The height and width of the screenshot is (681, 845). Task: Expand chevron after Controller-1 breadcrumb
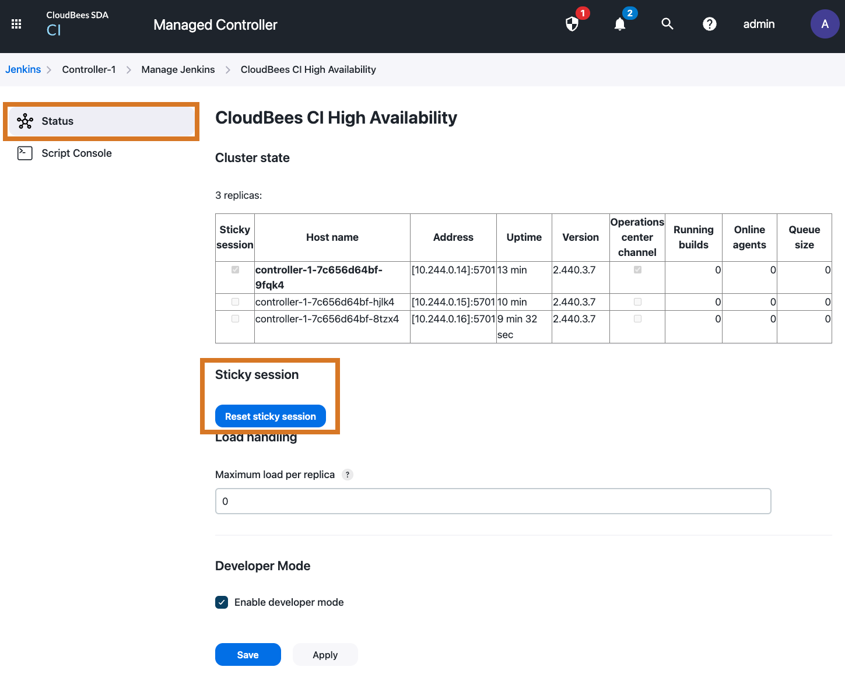tap(129, 70)
